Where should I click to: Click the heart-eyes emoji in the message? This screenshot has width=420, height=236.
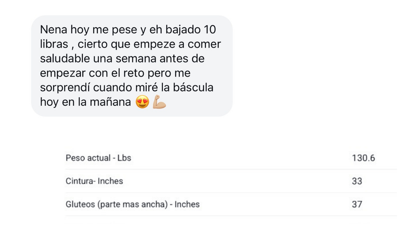point(142,102)
